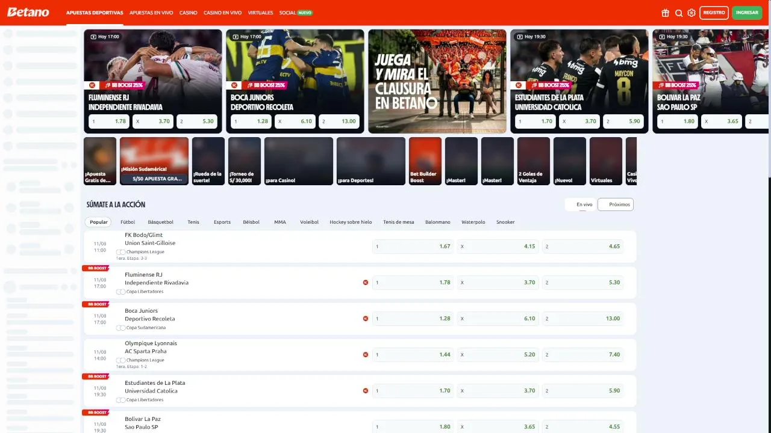Open the settings gear icon

691,13
